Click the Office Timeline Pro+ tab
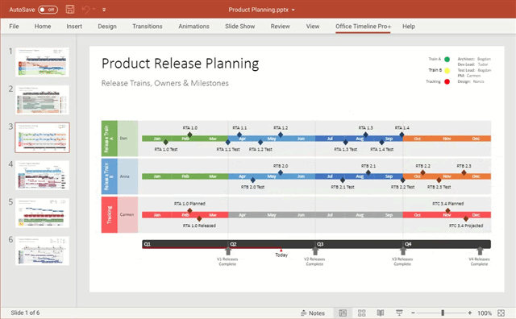516x319 pixels. point(364,27)
